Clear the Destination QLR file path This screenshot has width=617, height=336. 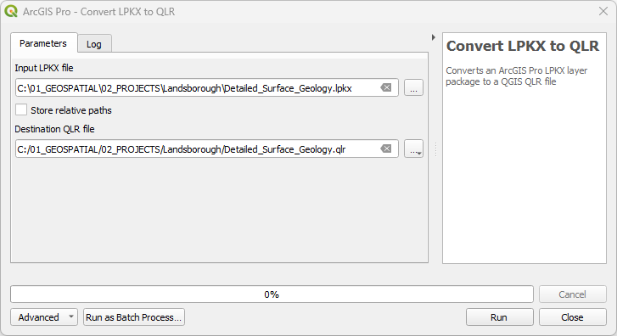pyautogui.click(x=386, y=148)
